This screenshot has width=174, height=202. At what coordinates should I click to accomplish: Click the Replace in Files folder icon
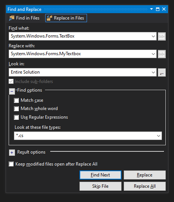coord(49,18)
